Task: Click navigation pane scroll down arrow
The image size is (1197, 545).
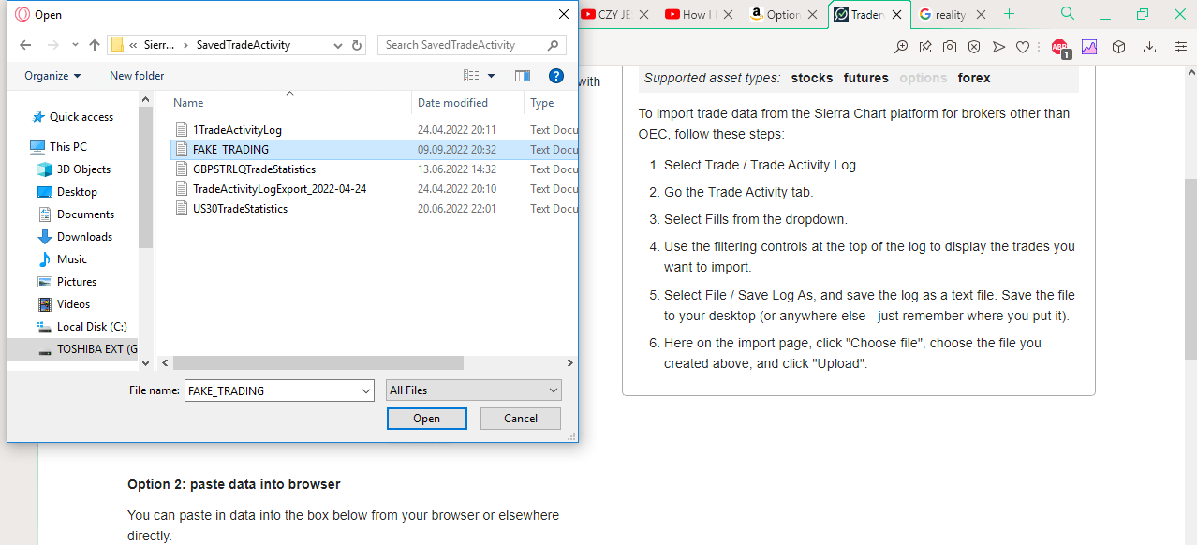Action: (x=145, y=363)
